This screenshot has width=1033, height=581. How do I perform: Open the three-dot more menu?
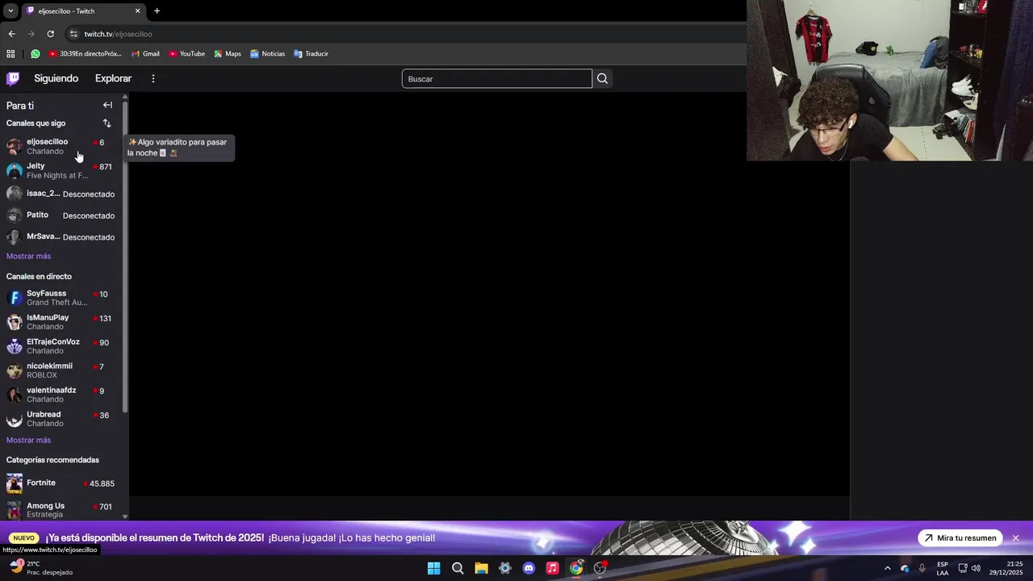point(153,78)
